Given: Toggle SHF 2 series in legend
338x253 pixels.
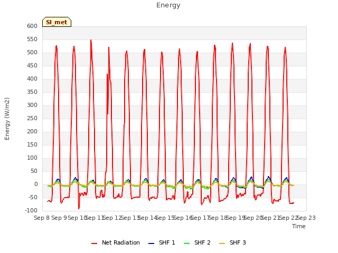Looking at the screenshot, I should click(197, 242).
